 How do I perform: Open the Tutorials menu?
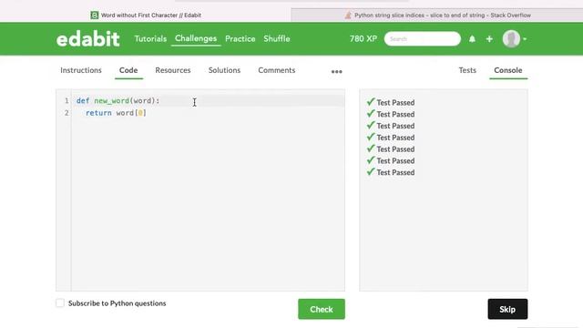(150, 38)
